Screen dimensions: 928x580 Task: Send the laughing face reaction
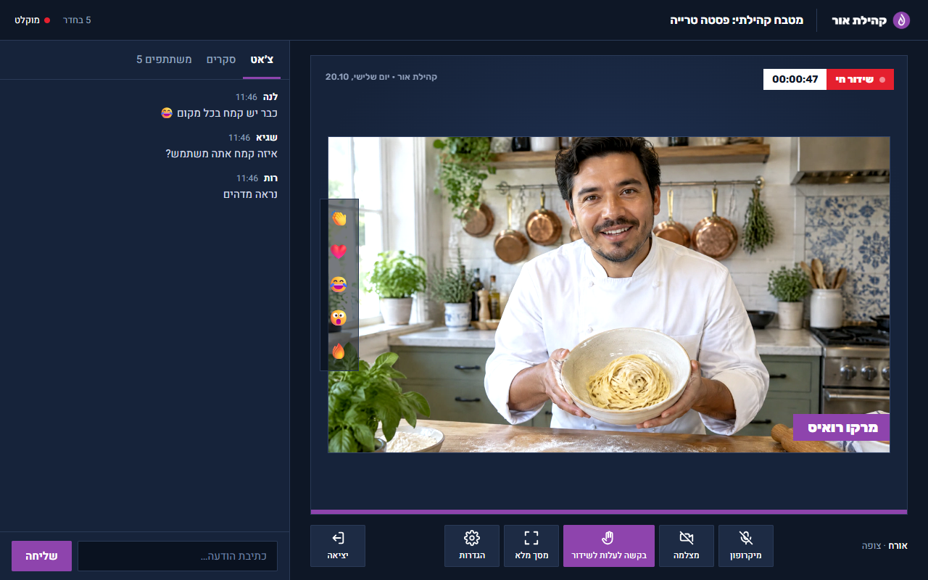[x=339, y=285]
